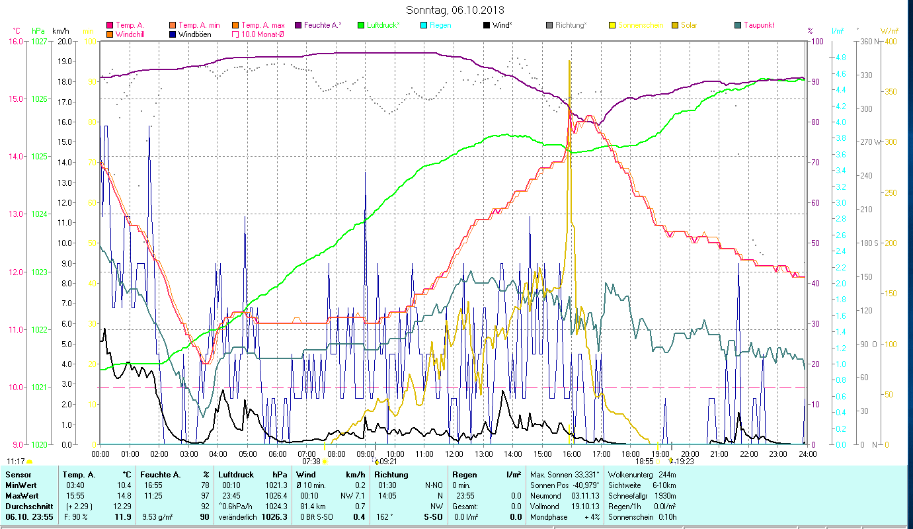
Task: Click the 'Sonnenschein' legend label text
Action: pyautogui.click(x=639, y=25)
